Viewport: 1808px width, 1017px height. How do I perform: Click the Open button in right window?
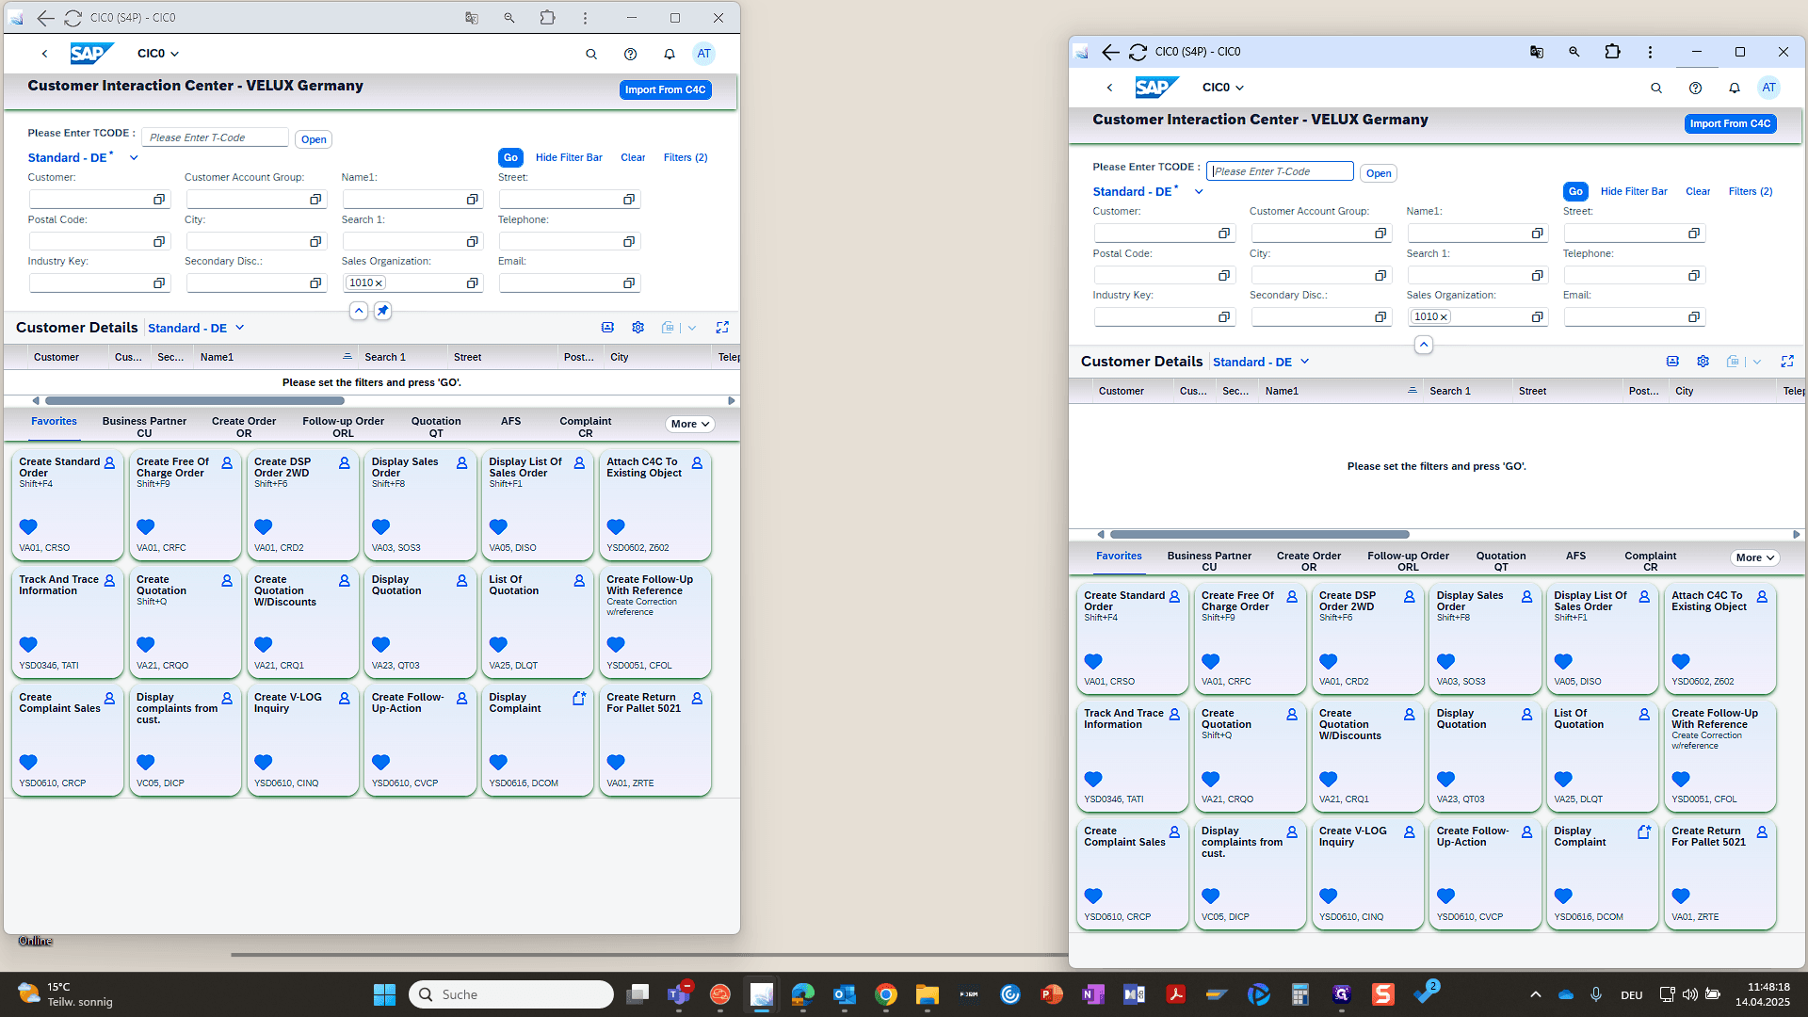click(x=1379, y=173)
